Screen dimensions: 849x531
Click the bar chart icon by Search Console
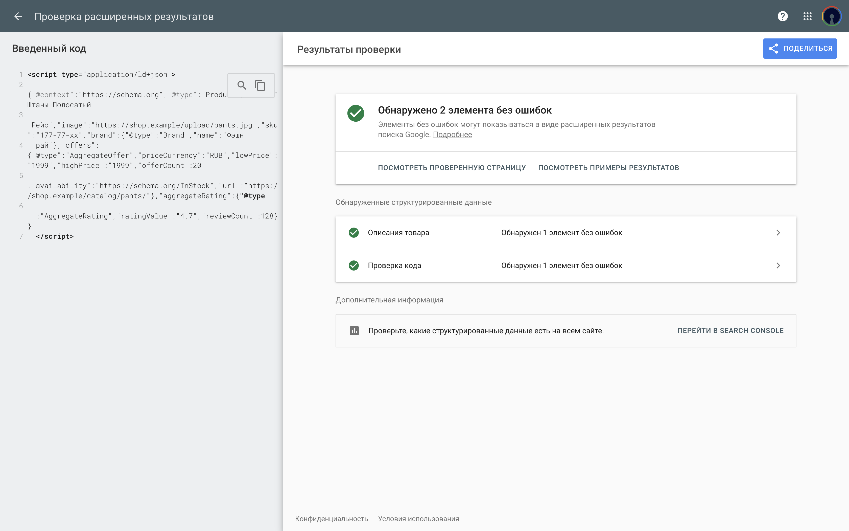point(354,330)
